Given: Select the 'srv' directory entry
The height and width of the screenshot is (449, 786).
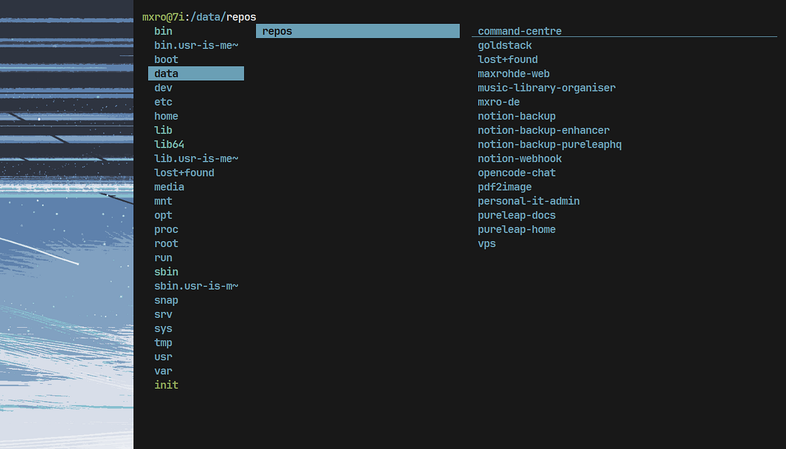Looking at the screenshot, I should coord(163,314).
